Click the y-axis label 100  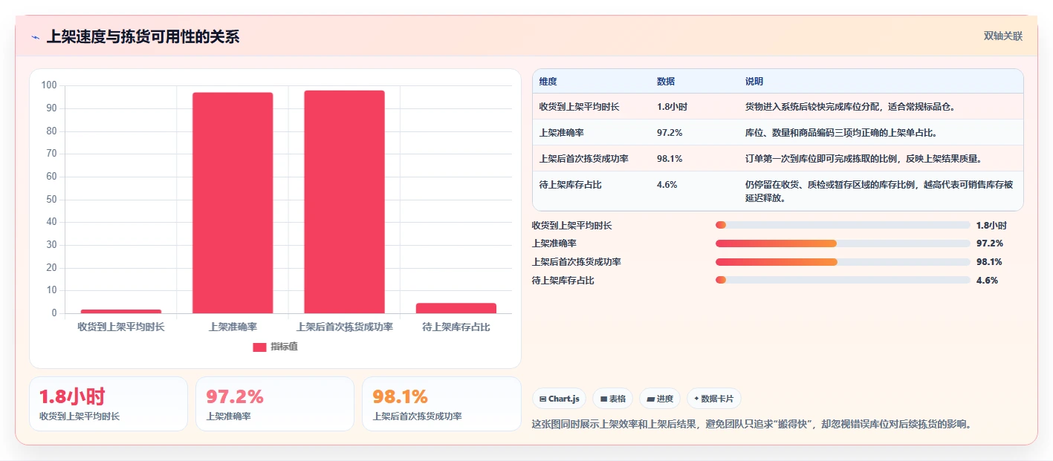[49, 85]
